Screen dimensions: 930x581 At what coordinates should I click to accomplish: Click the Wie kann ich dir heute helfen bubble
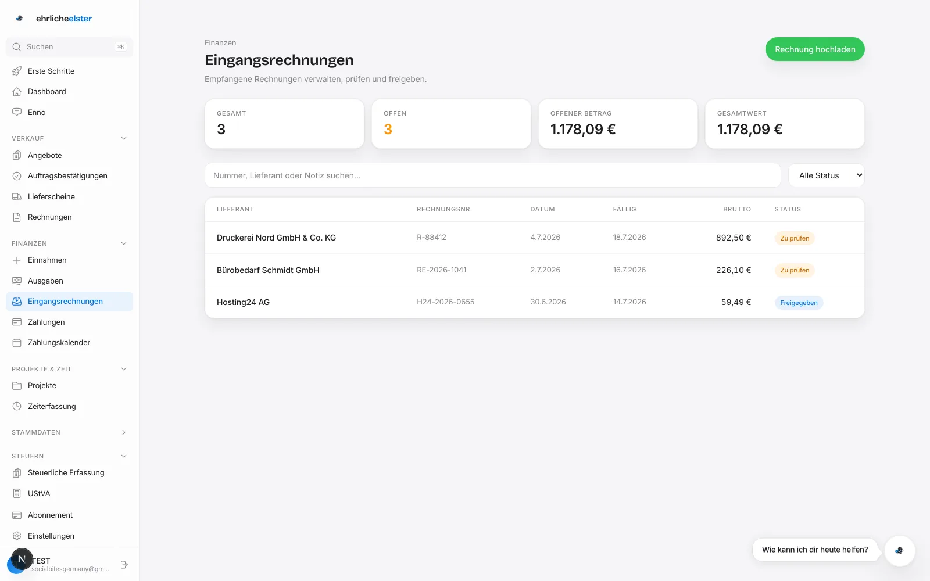click(815, 550)
